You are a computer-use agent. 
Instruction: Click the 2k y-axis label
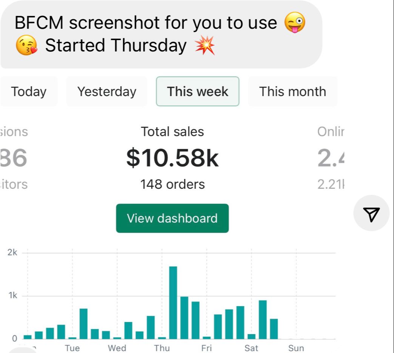click(x=12, y=253)
